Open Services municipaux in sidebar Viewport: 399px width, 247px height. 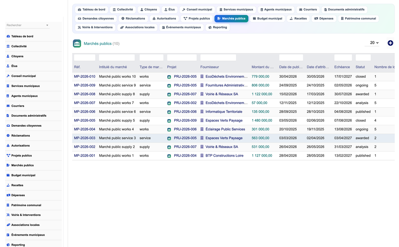(25, 86)
